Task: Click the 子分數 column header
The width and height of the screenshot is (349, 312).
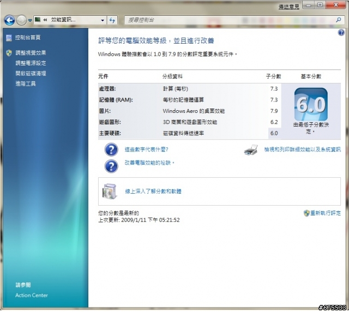Action: [x=274, y=76]
